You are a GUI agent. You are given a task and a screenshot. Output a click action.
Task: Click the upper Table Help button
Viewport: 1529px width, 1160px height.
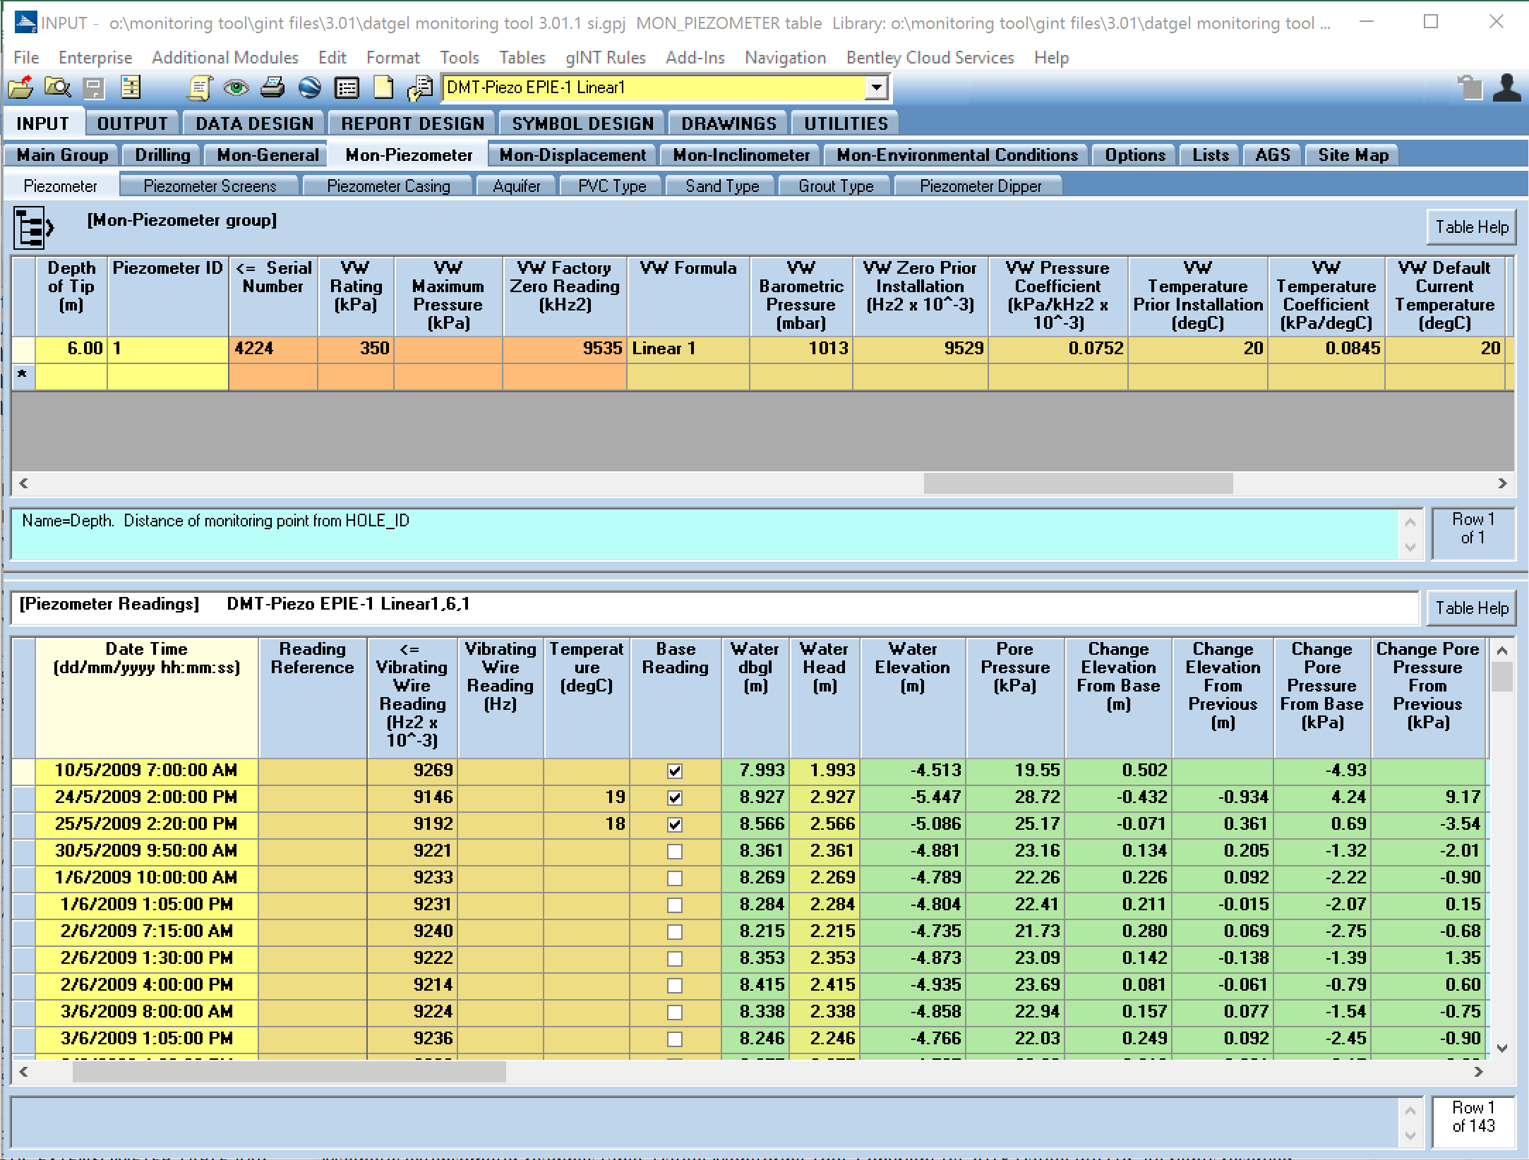[x=1471, y=226]
